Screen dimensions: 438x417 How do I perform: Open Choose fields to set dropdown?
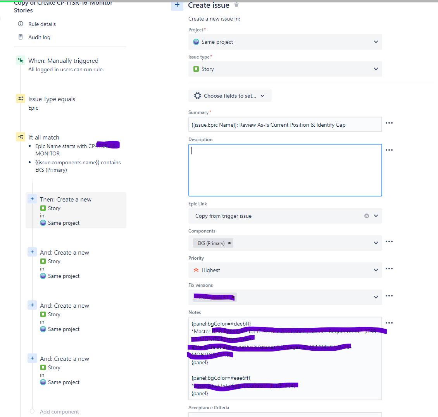coord(230,96)
